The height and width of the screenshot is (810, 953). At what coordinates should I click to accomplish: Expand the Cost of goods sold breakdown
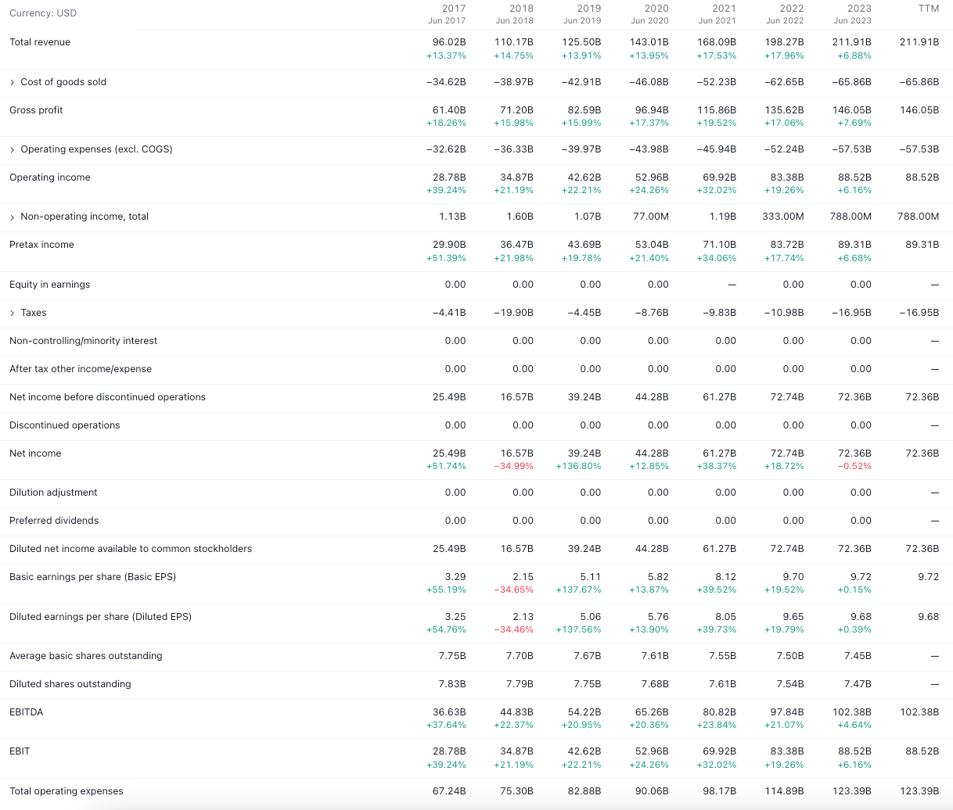pos(13,82)
